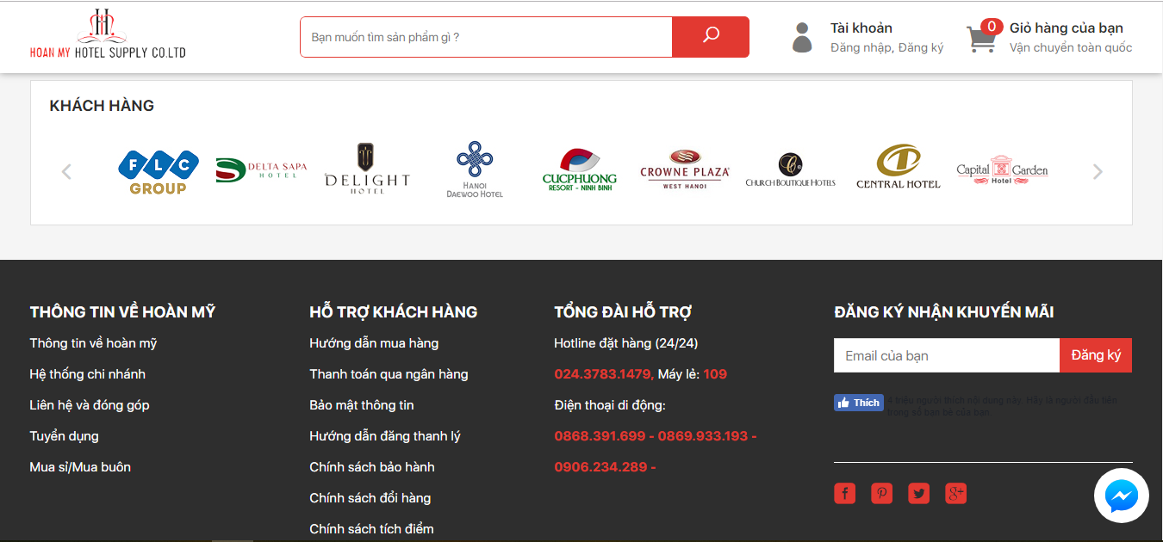Image resolution: width=1163 pixels, height=542 pixels.
Task: Click Hotline đặt hàng (24/24) text
Action: pos(626,343)
